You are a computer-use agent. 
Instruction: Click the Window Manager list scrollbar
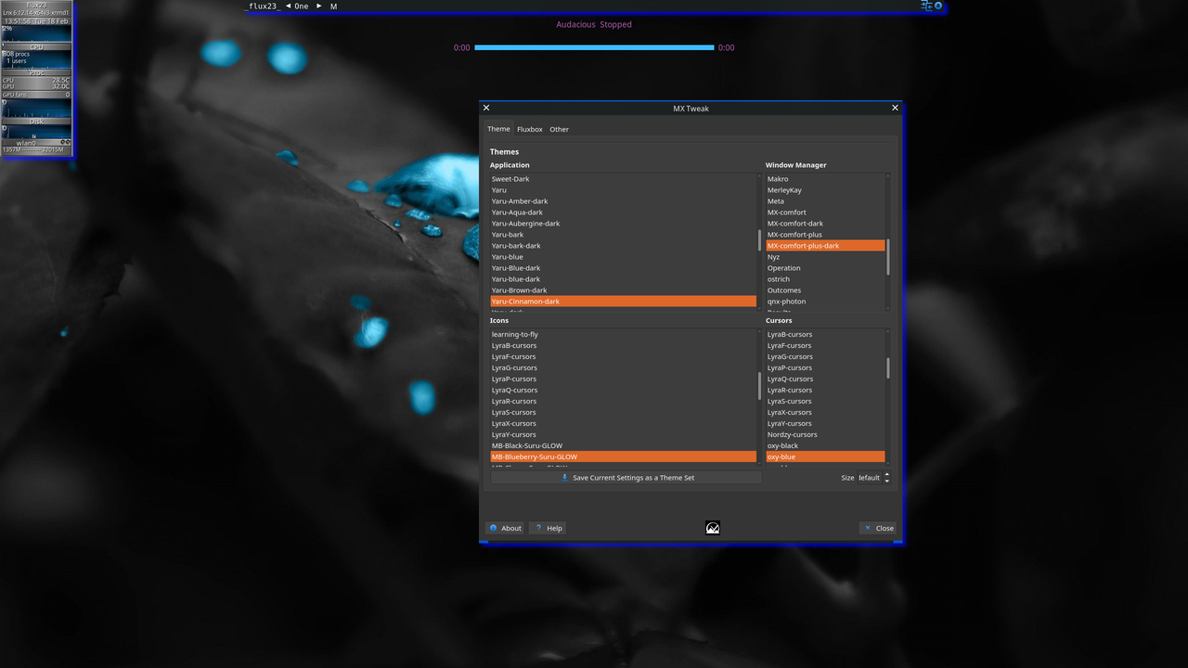click(888, 257)
